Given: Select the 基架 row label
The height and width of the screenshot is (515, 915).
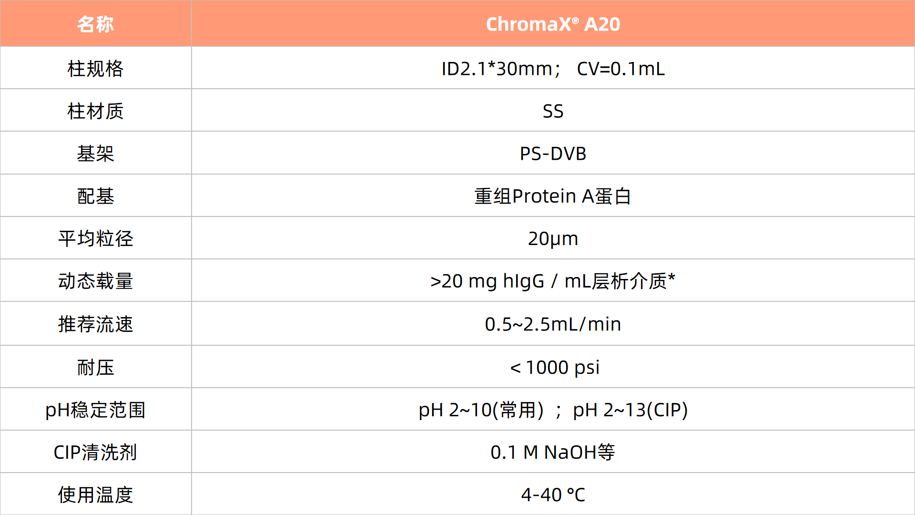Looking at the screenshot, I should pyautogui.click(x=95, y=154).
